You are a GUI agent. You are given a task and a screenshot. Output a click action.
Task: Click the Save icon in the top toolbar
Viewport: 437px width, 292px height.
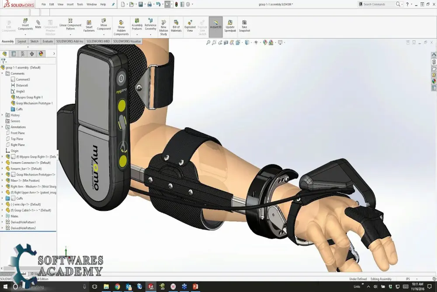140,4
